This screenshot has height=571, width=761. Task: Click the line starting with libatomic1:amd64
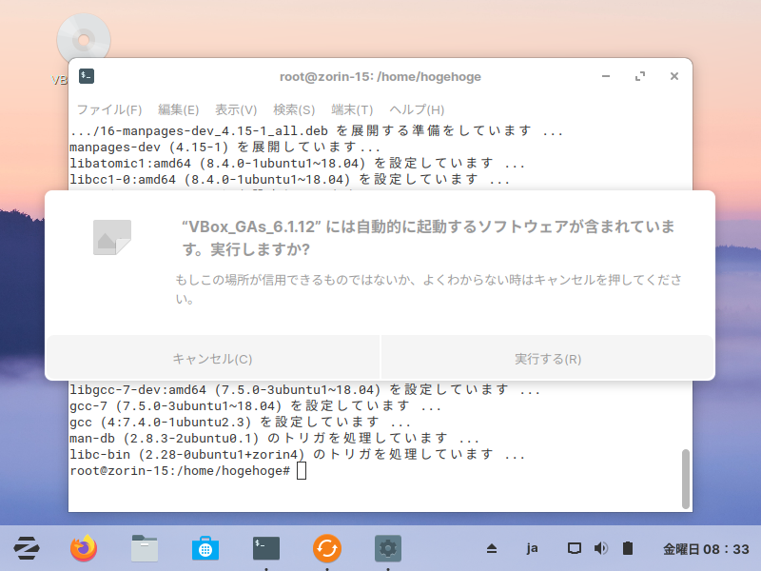(297, 163)
